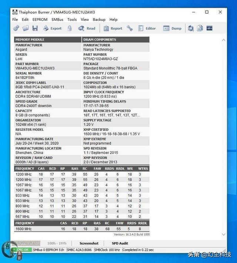The height and width of the screenshot is (263, 237).
Task: Click 'Version: 16.3.4.0 Build 1005' text
Action: coord(132,234)
